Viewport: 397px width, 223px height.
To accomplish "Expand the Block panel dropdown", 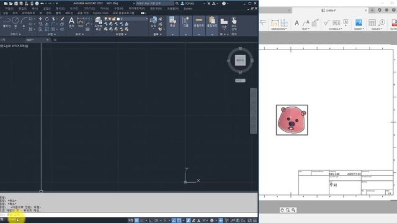I will [157, 34].
